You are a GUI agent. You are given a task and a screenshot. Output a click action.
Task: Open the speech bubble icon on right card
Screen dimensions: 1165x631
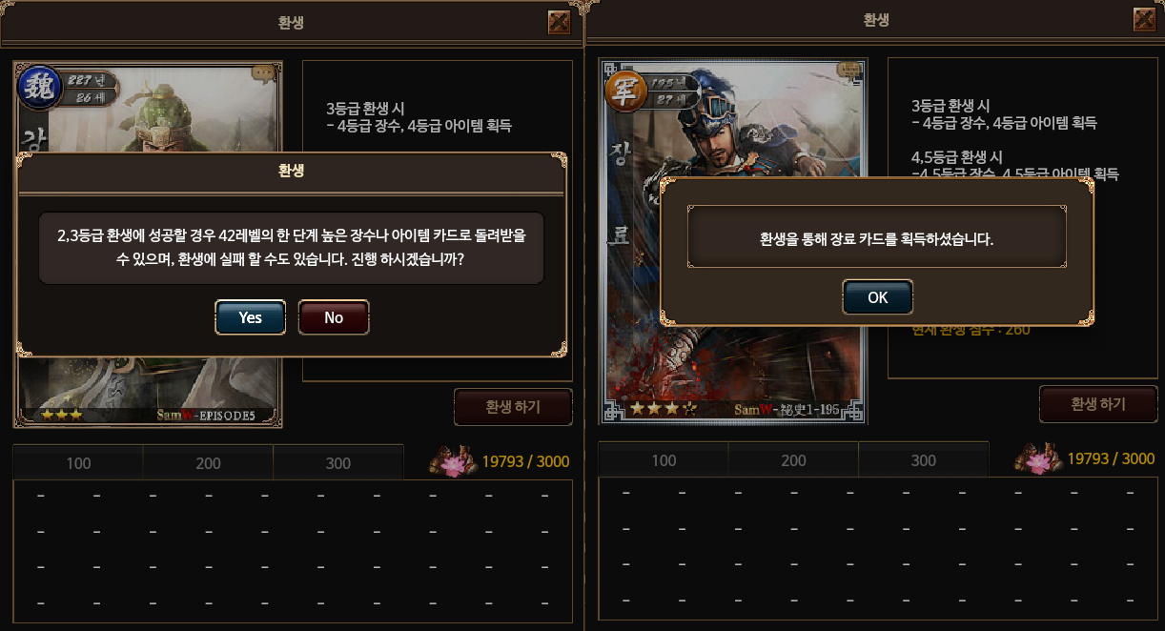848,70
